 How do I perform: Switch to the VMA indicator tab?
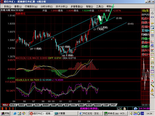click(x=81, y=105)
